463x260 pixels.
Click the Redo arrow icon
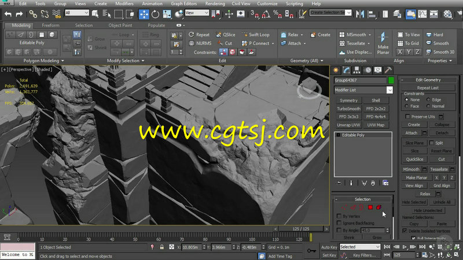click(19, 14)
